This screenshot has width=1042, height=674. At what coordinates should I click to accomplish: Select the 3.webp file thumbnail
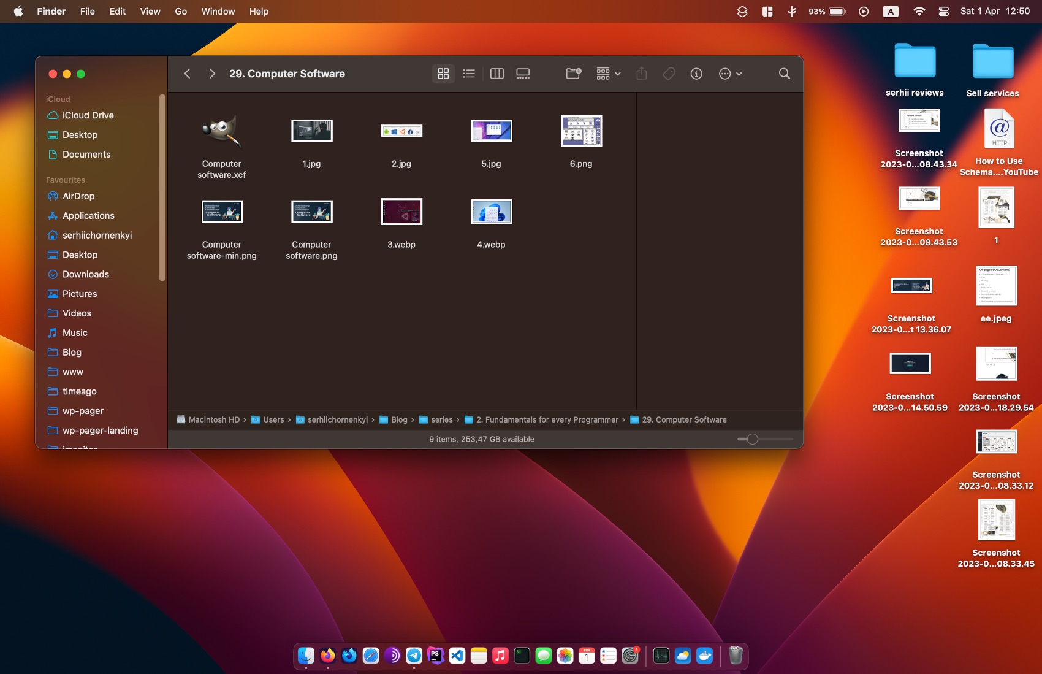coord(401,212)
